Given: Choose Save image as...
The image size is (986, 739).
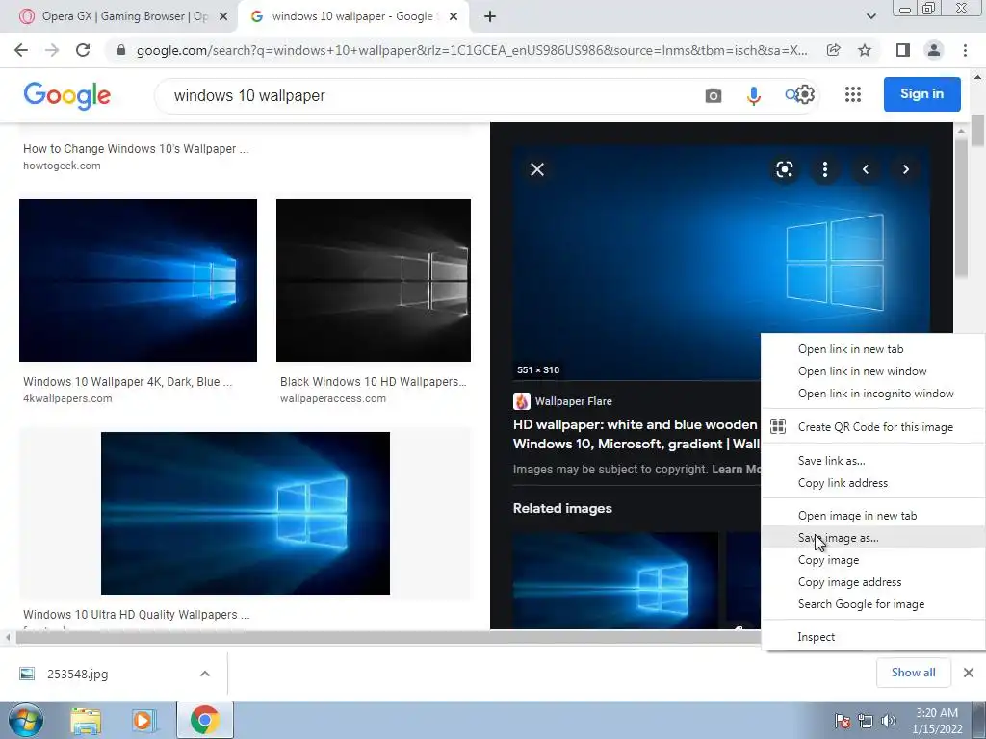Looking at the screenshot, I should point(872,537).
